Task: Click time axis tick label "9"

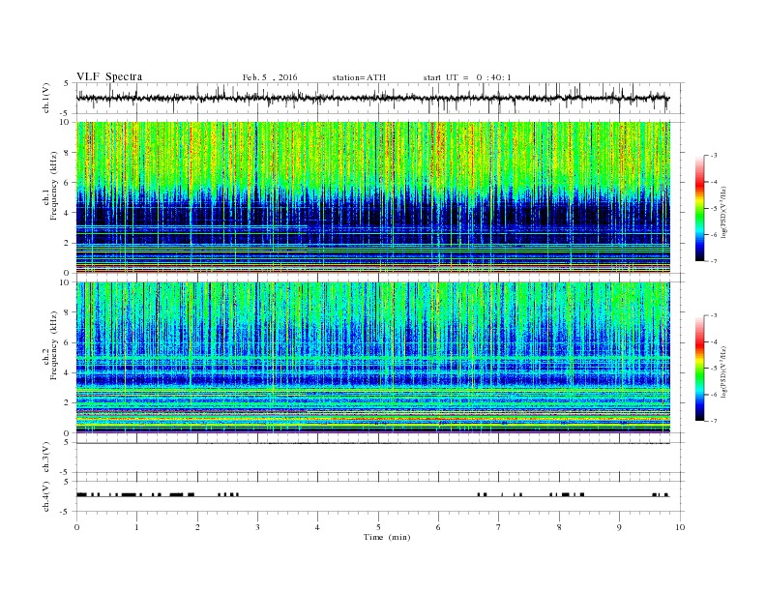Action: (619, 527)
